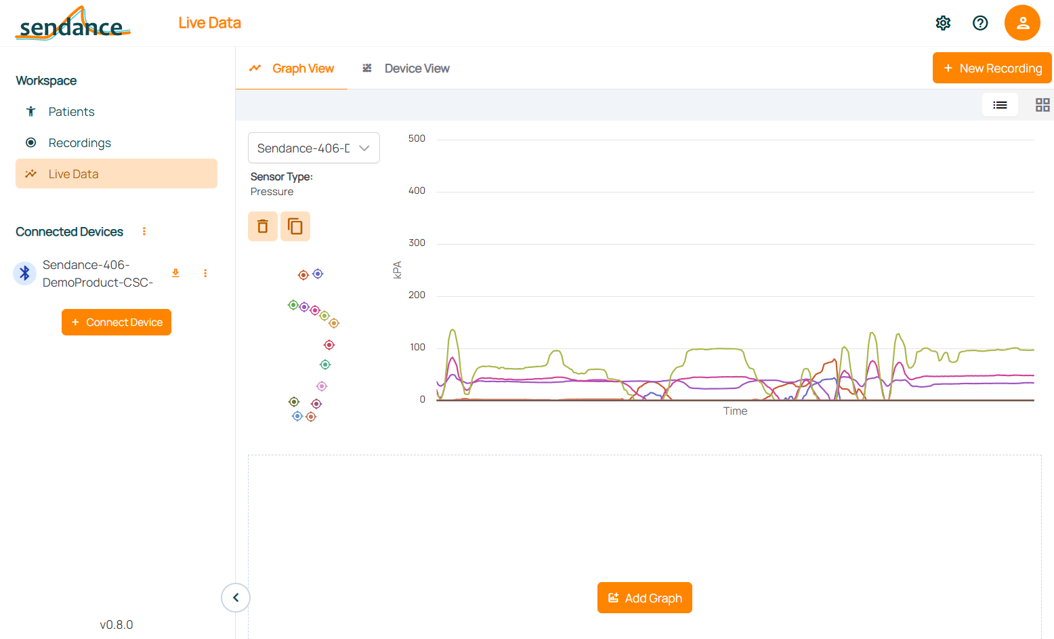Click the Recordings record icon

pos(30,143)
